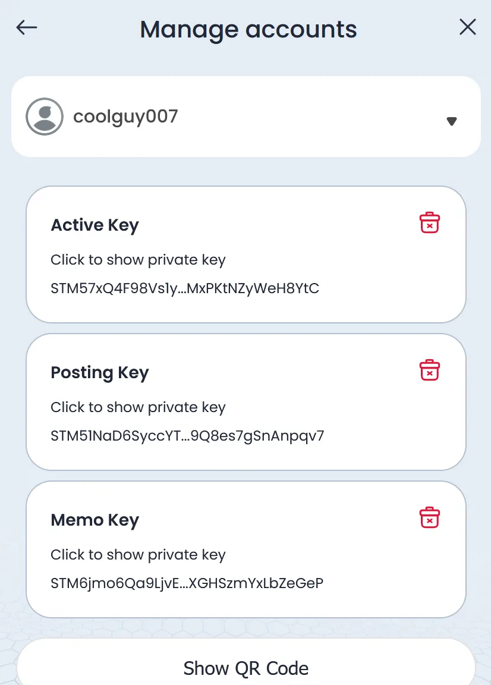Copy Memo public key STM6jmo6Qa9LjvE
This screenshot has width=491, height=685.
click(187, 583)
